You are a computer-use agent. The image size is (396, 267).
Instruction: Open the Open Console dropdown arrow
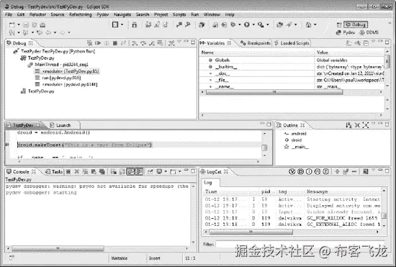point(179,171)
